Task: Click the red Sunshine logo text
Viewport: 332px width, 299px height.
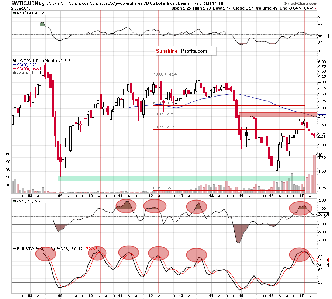Action: tap(167, 51)
